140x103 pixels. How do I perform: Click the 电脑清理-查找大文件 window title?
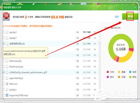(12, 7)
